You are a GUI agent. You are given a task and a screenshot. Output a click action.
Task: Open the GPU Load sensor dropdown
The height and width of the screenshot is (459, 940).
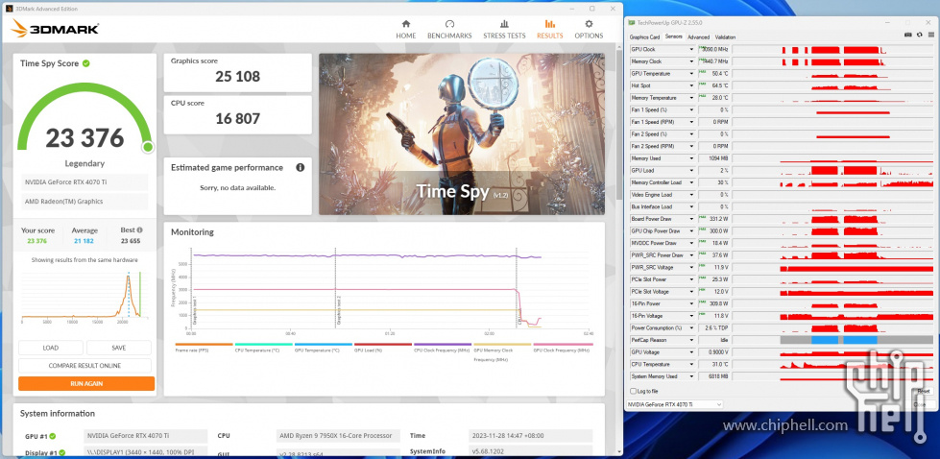[x=691, y=170]
